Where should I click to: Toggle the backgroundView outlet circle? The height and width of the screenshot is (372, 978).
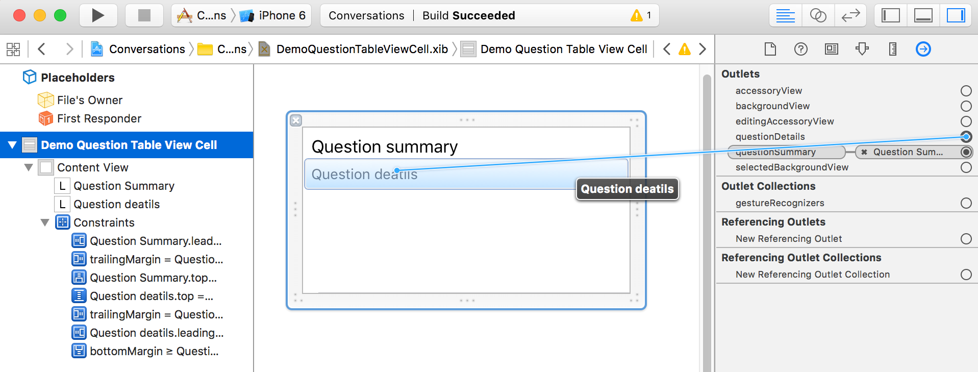(966, 106)
